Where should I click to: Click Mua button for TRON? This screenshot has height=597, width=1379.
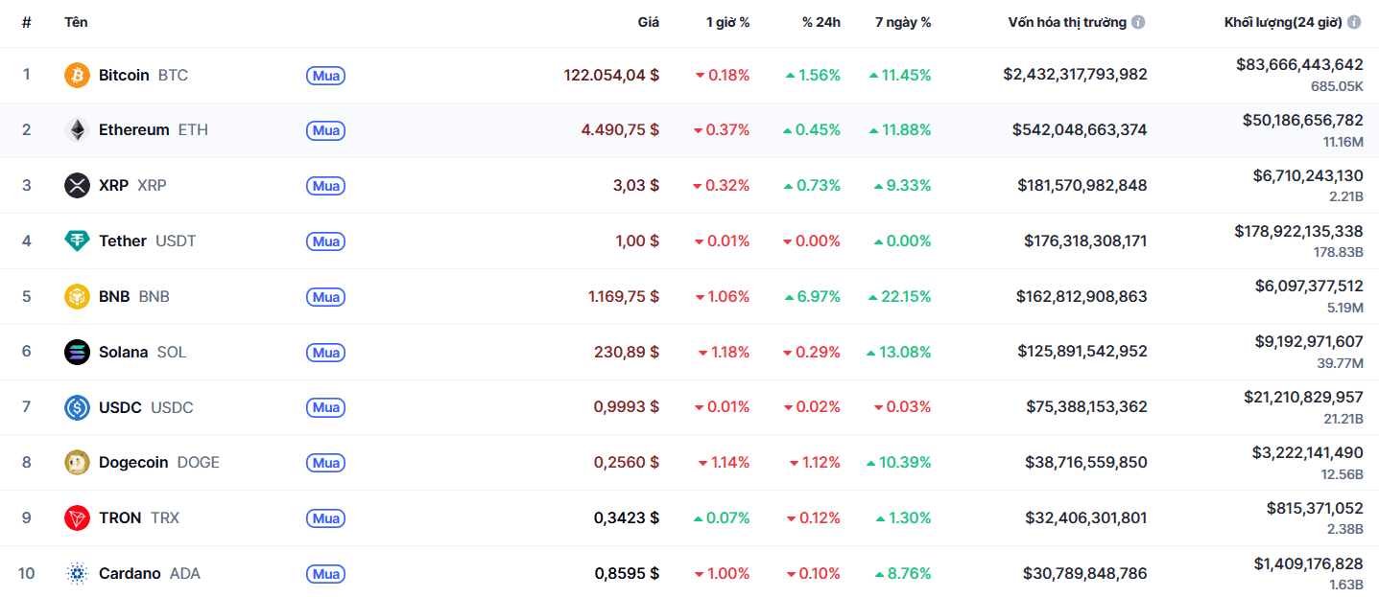click(326, 518)
